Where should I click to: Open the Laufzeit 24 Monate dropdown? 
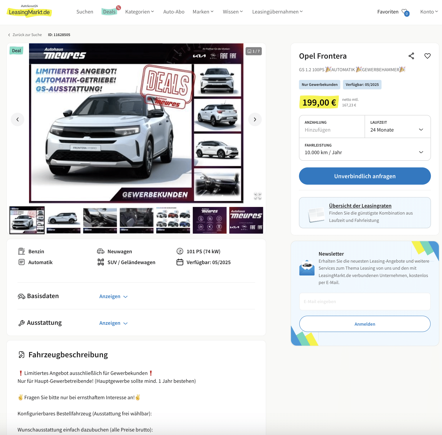click(398, 126)
